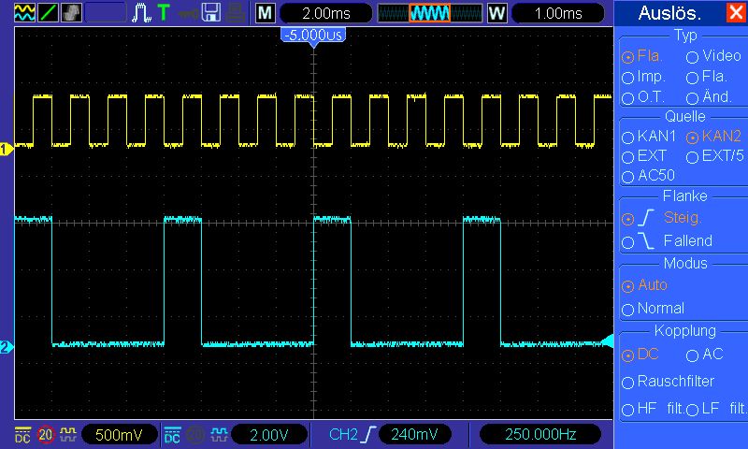Click the floppy disk save icon
This screenshot has width=748, height=449.
(211, 13)
